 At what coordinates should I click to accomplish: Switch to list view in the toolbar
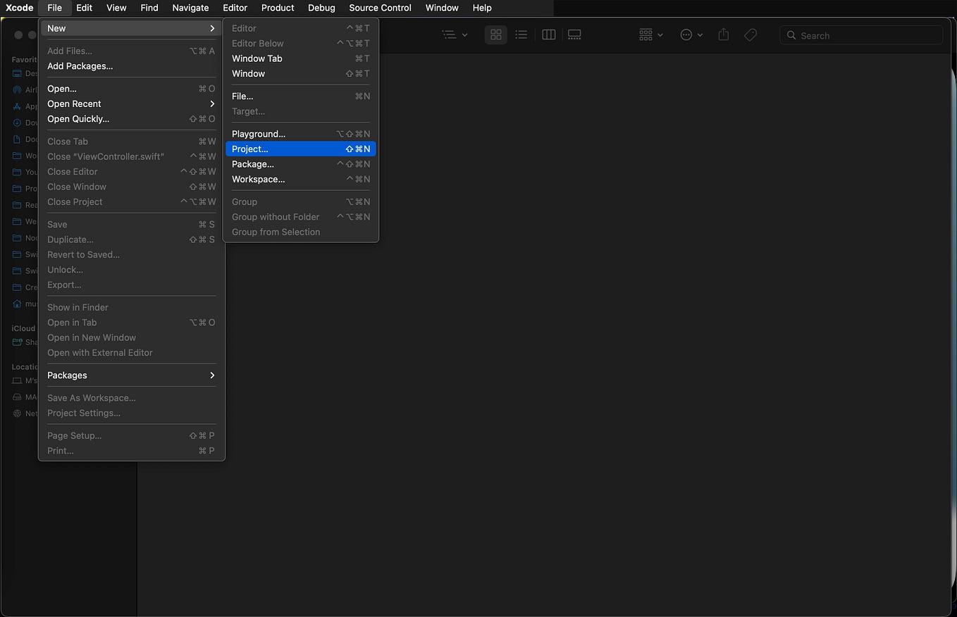pos(521,34)
